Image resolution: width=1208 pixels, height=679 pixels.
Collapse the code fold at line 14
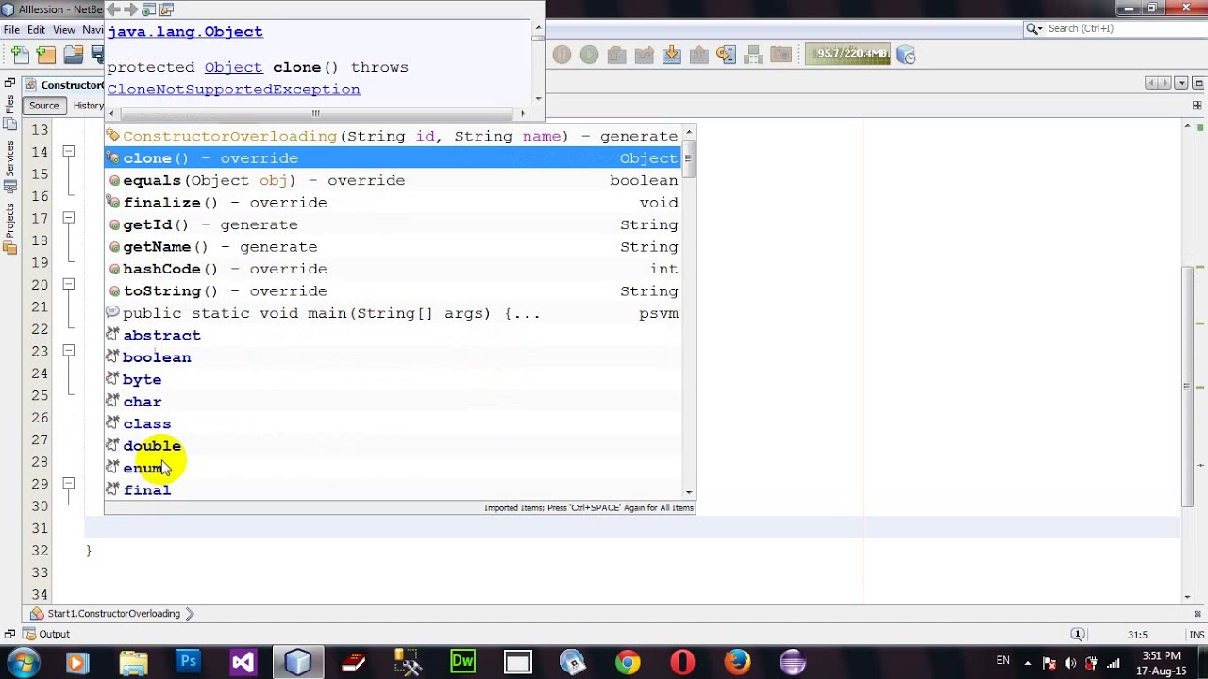click(68, 151)
